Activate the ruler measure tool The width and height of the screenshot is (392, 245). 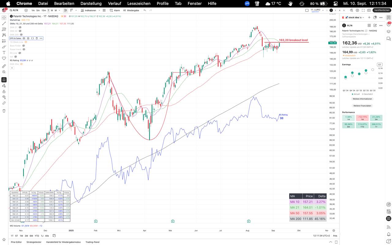(x=4, y=66)
